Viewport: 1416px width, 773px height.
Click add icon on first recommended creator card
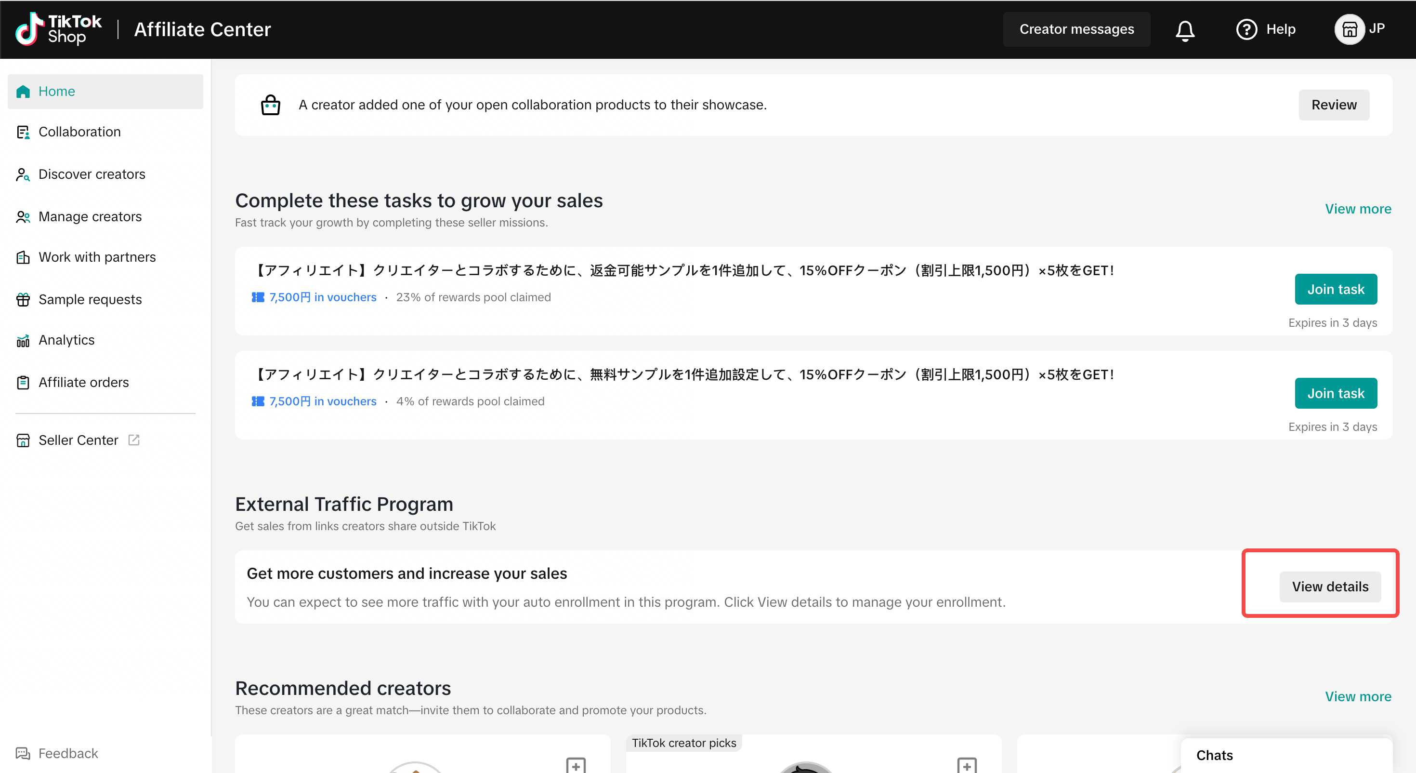[576, 765]
